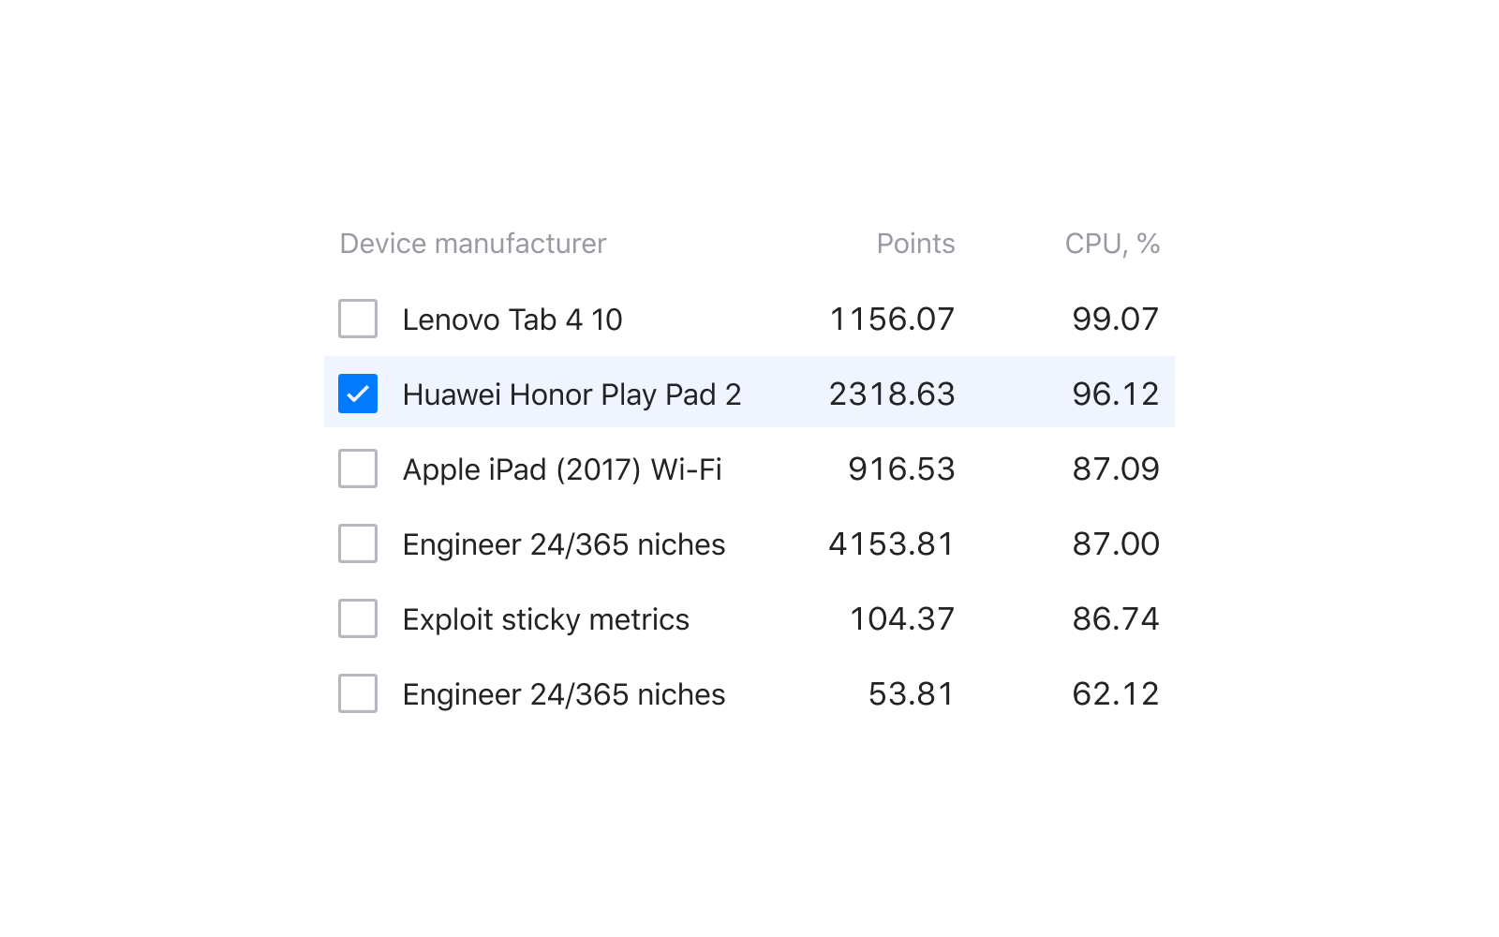Click the CPU, % column header

pyautogui.click(x=1112, y=244)
